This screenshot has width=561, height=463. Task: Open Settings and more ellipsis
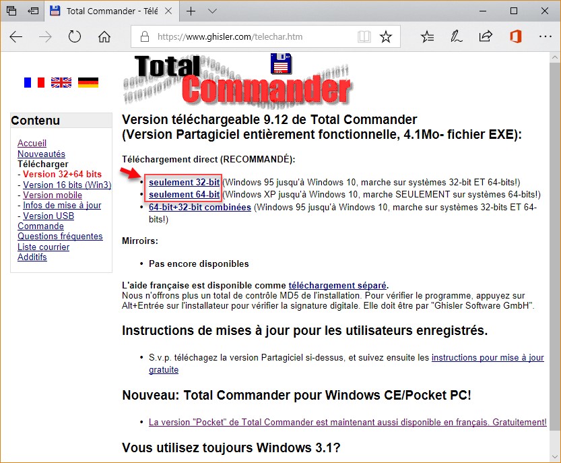point(545,36)
